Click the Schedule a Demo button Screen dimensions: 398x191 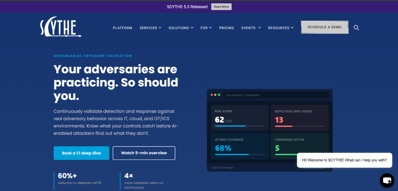(325, 27)
